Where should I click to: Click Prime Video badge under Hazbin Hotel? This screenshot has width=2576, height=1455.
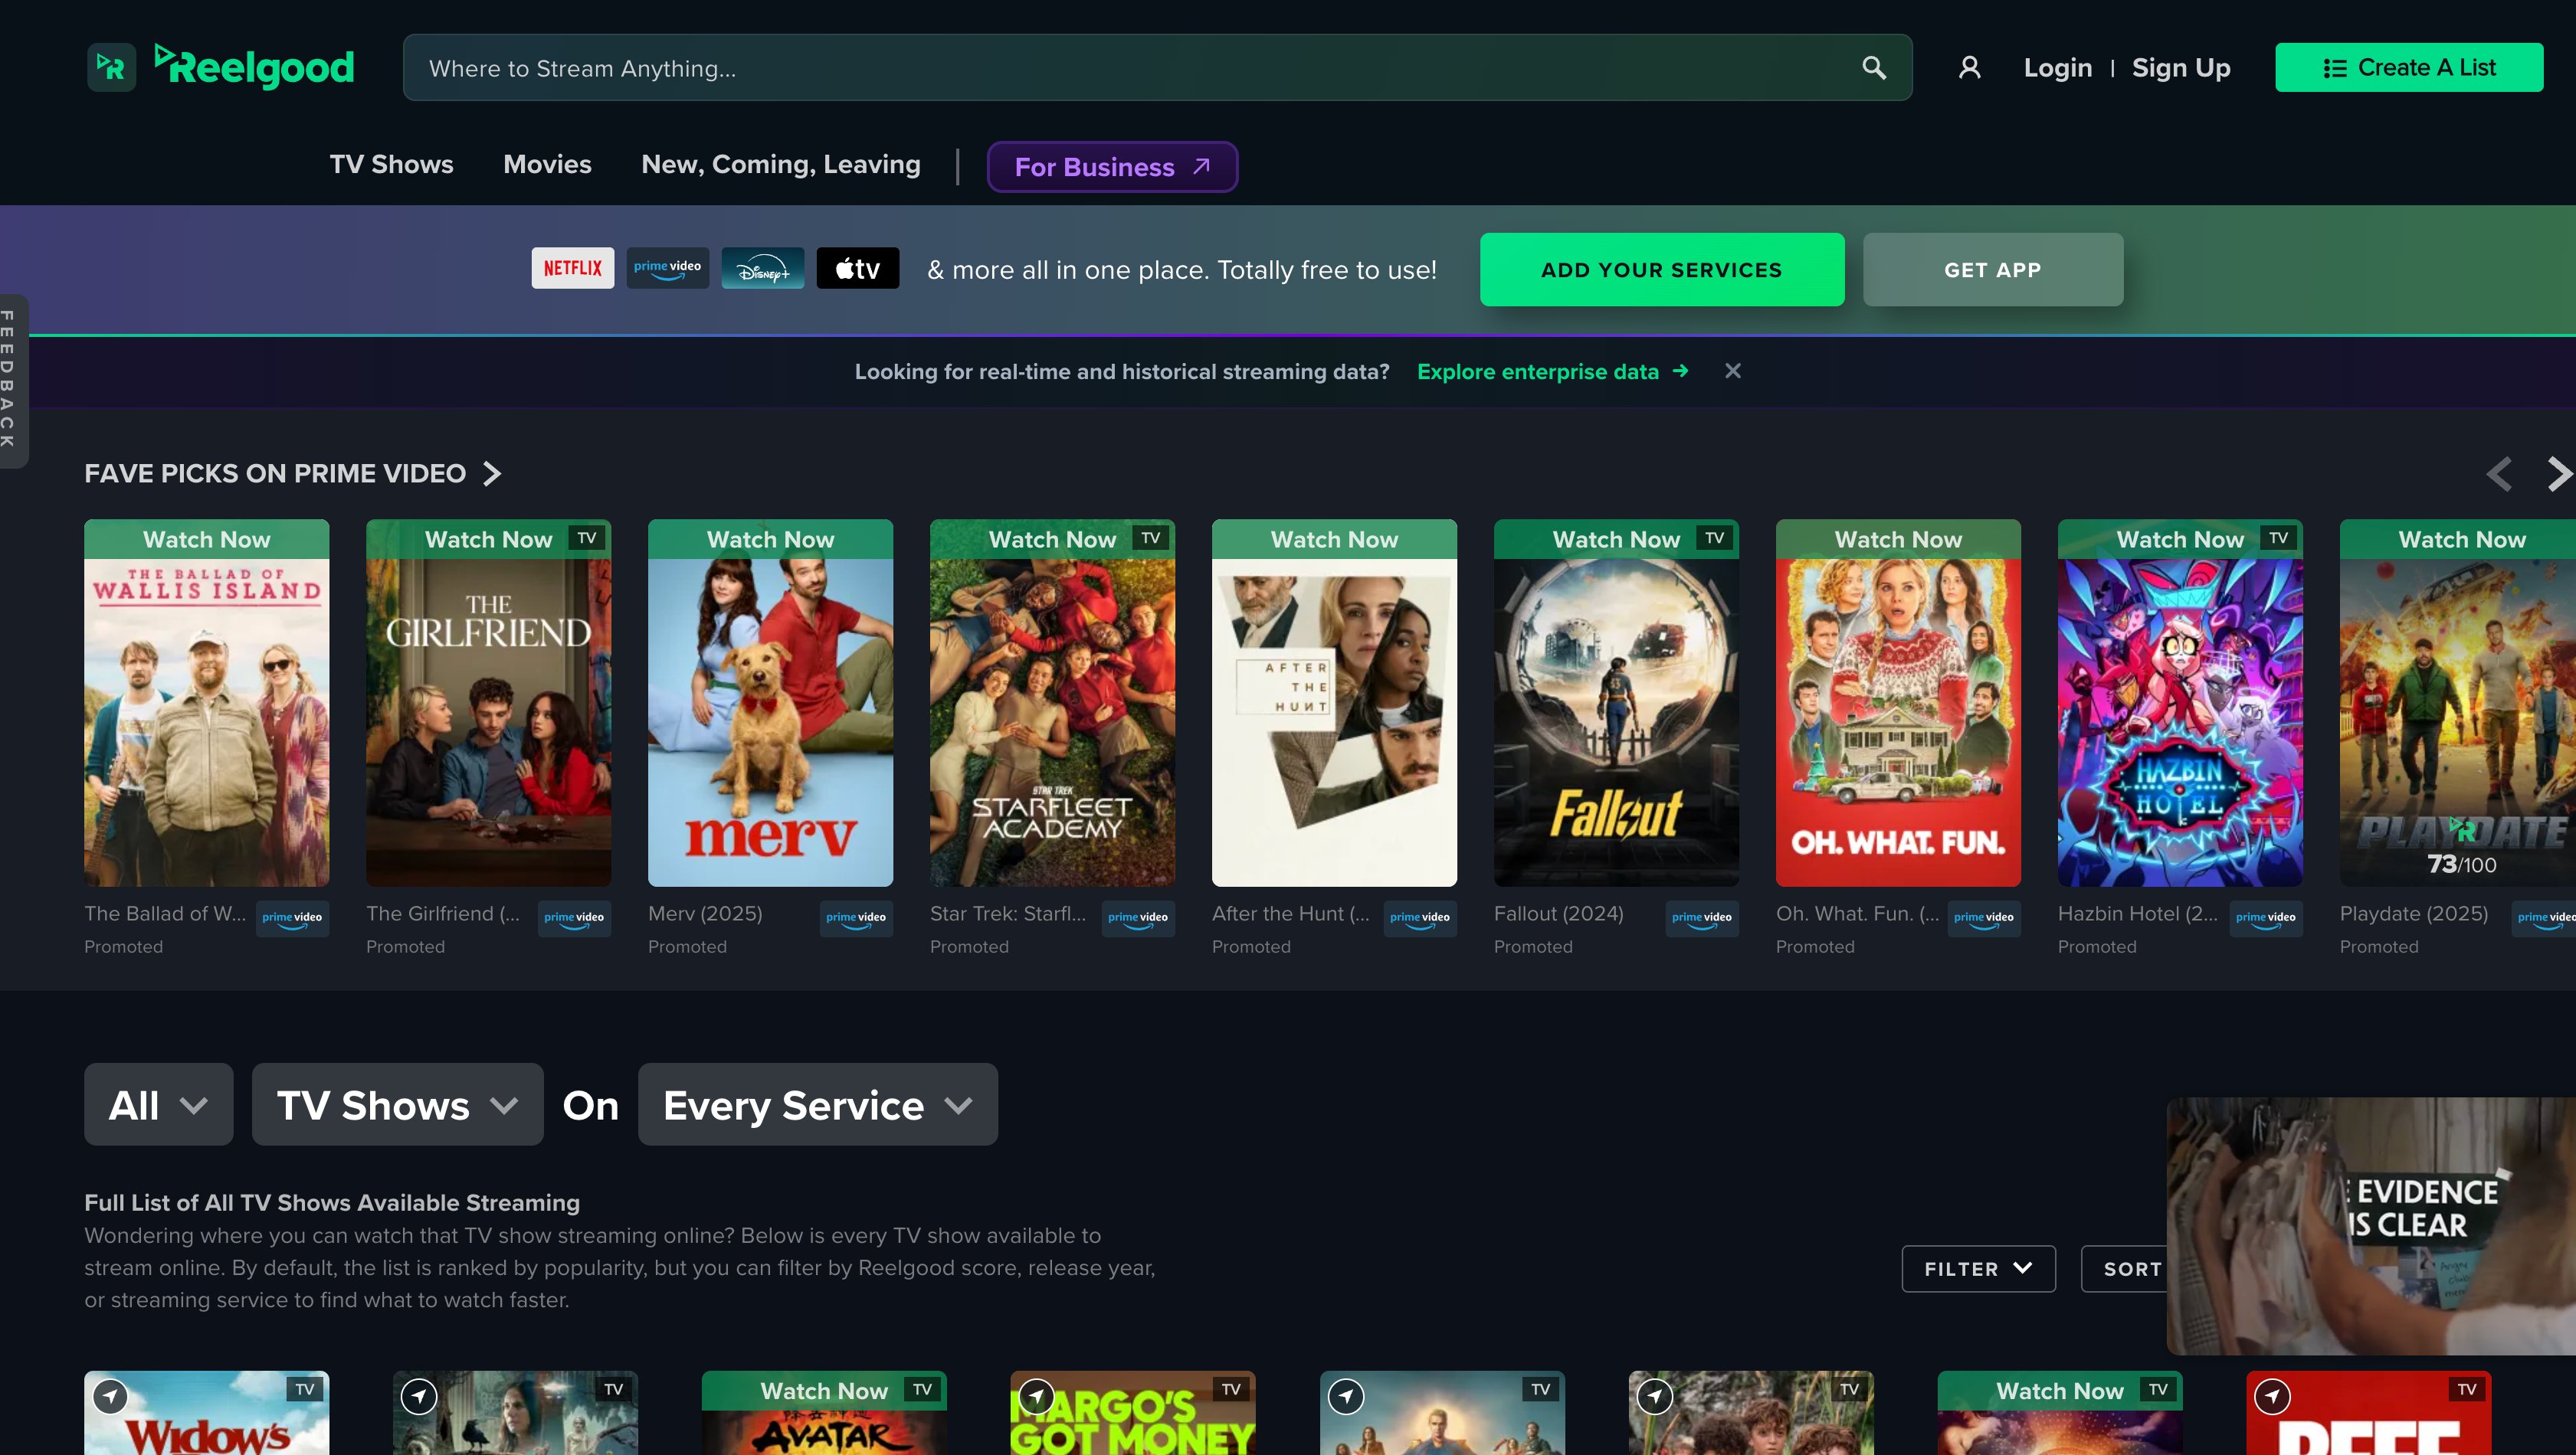click(x=2266, y=917)
